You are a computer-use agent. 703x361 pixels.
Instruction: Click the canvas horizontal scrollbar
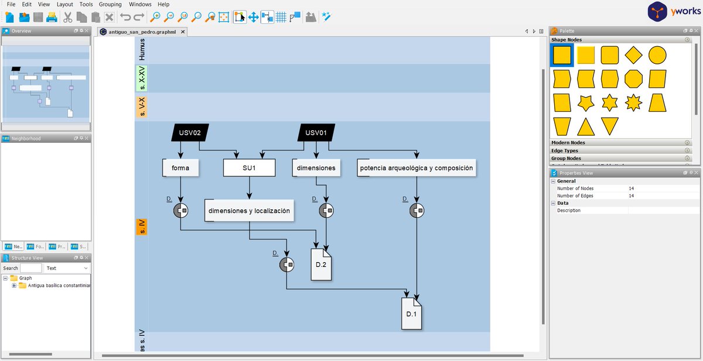tap(312, 355)
